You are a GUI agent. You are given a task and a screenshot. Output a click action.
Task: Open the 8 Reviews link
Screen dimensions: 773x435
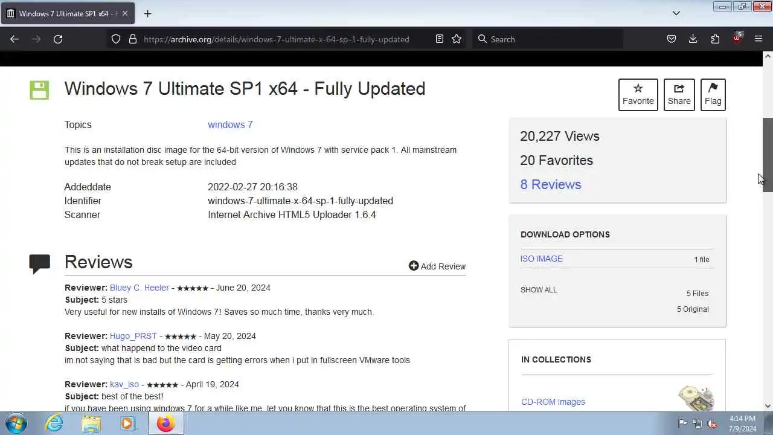tap(551, 184)
